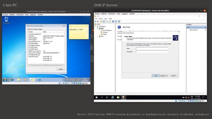Collapse IPv4 header in Actions pane
The width and height of the screenshot is (212, 119).
click(205, 27)
